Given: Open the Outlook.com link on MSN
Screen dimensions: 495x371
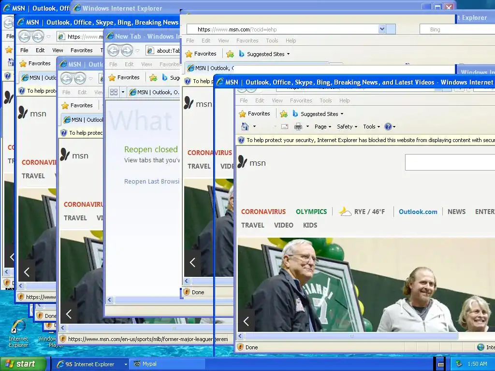Looking at the screenshot, I should [418, 212].
